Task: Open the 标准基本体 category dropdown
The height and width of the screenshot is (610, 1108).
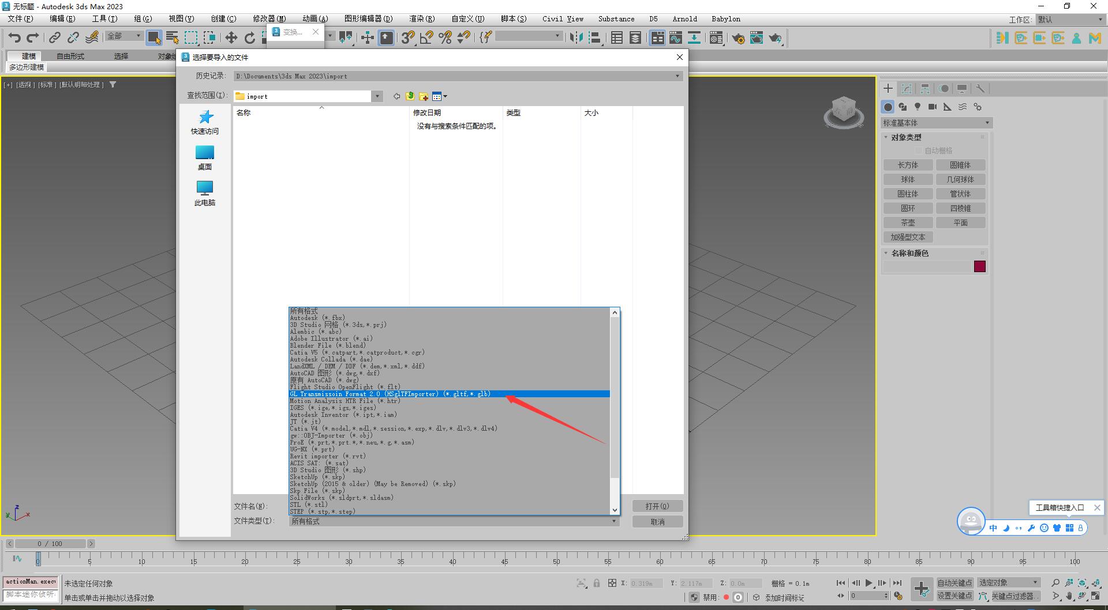Action: click(936, 123)
